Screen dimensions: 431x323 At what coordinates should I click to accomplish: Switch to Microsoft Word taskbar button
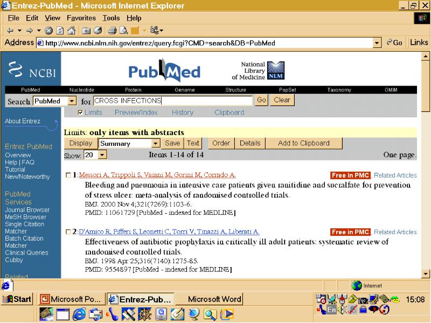point(211,299)
